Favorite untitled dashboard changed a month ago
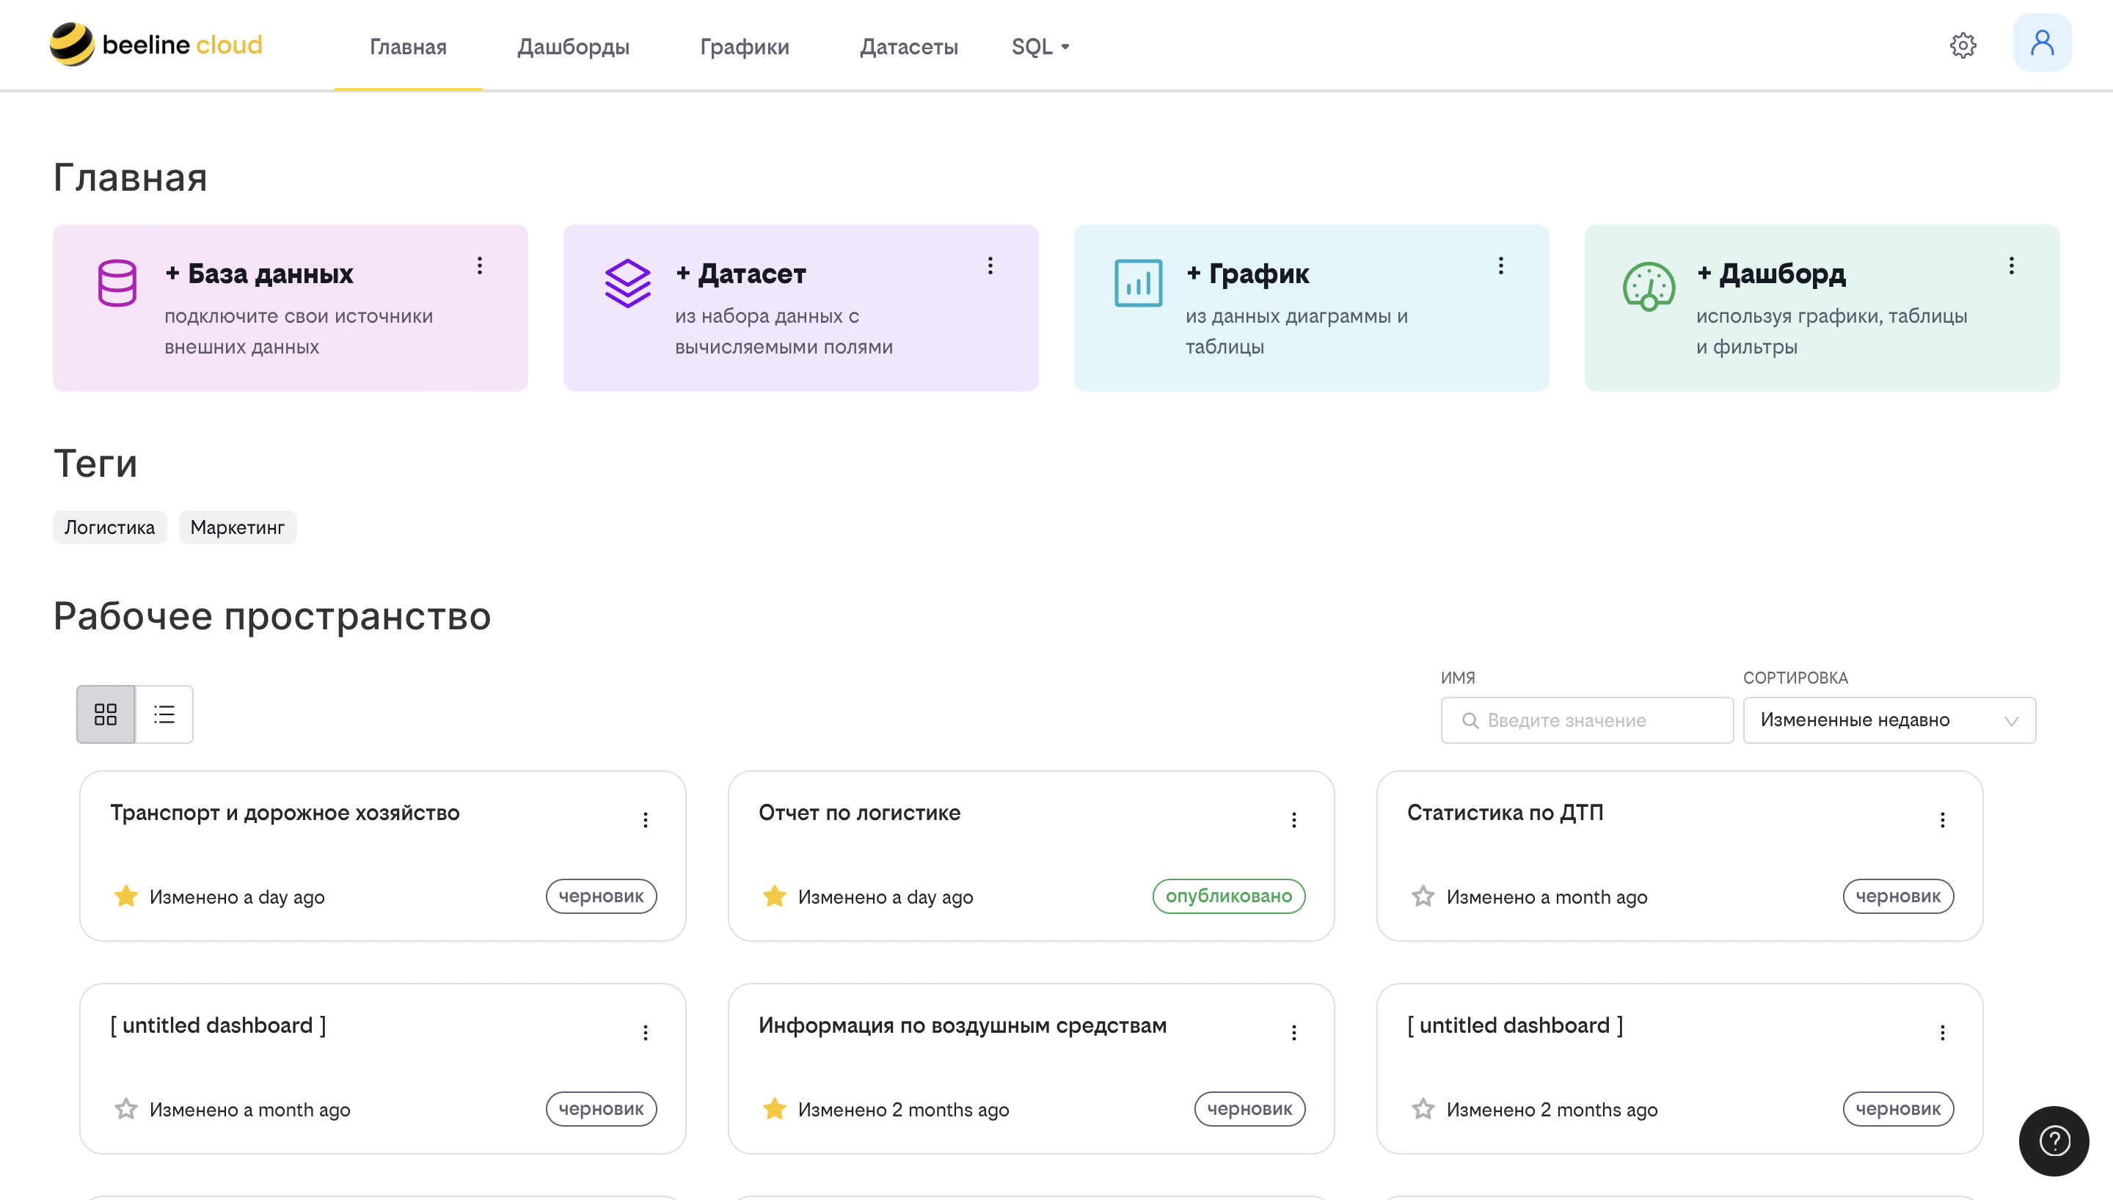2113x1200 pixels. [126, 1108]
